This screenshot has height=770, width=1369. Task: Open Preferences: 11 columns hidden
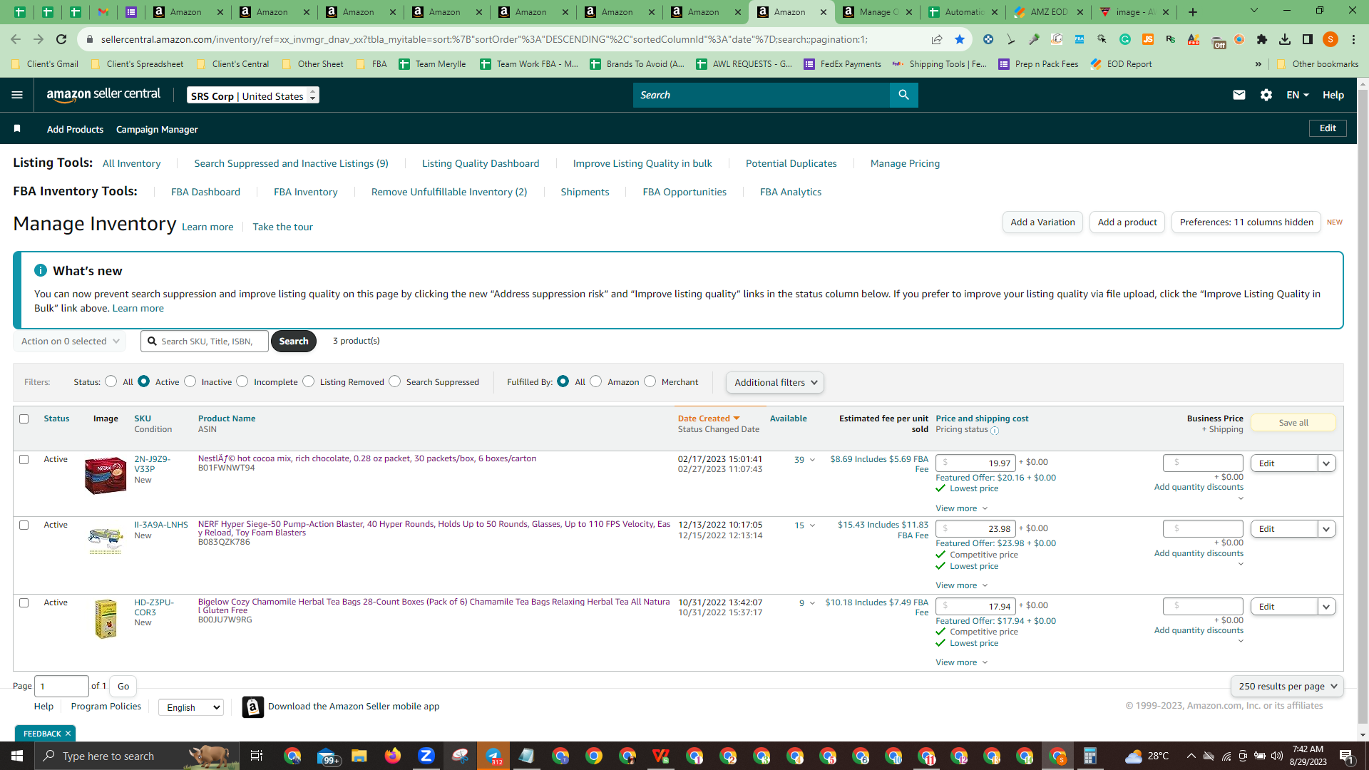click(1246, 222)
